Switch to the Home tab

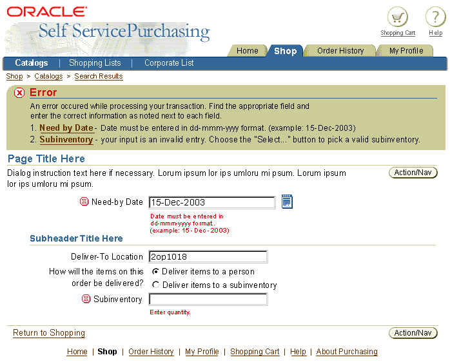point(247,51)
